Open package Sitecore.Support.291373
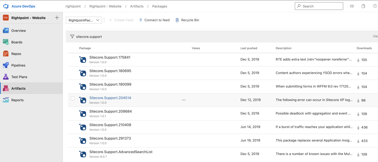 click(x=110, y=138)
